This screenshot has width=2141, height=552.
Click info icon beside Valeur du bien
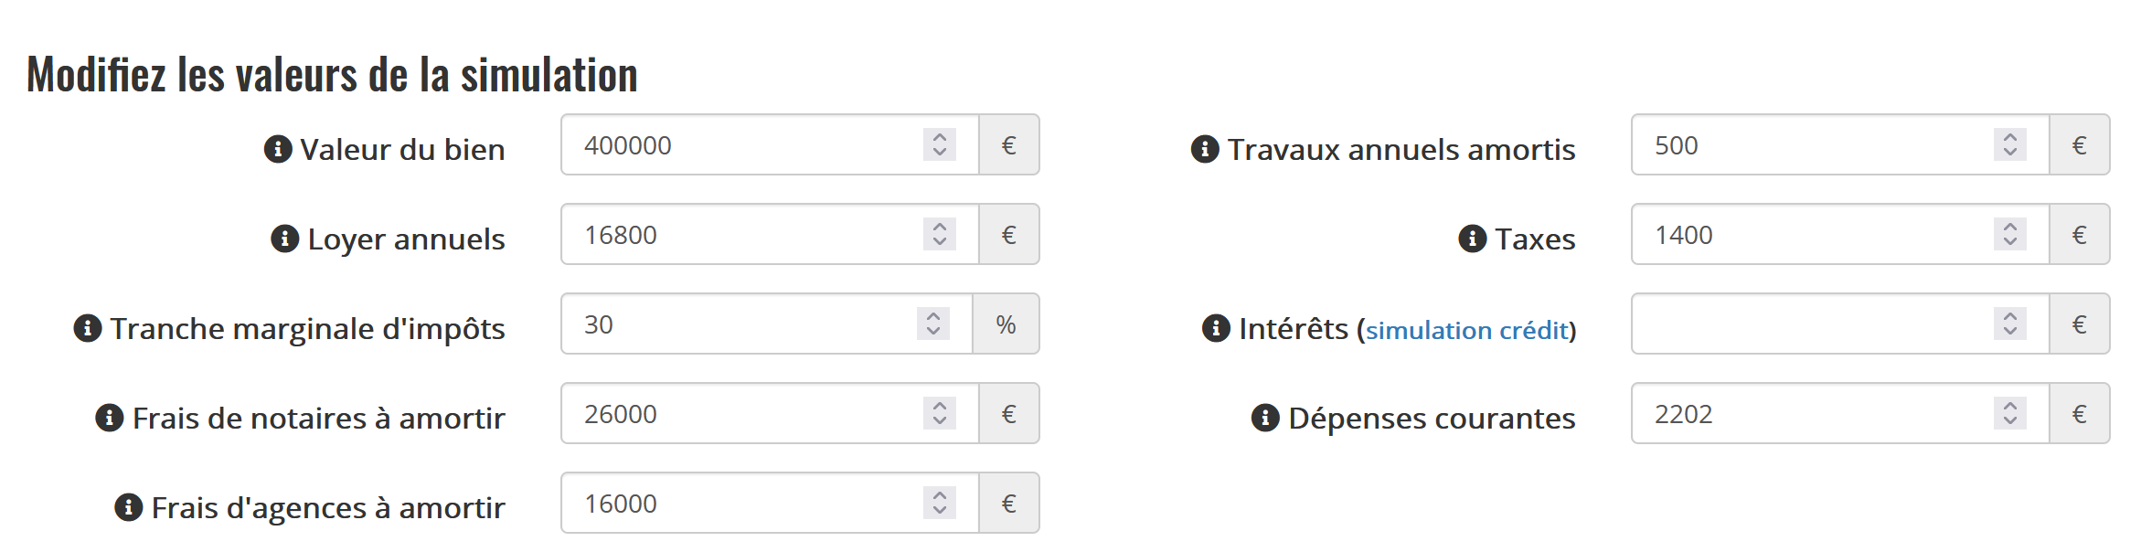pyautogui.click(x=278, y=149)
